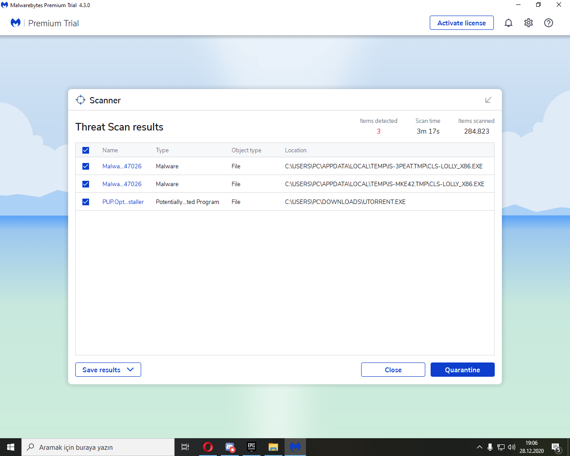
Task: Click the IS-3PEAT.TMP\CLS-LOLLY_X86.EXE location path
Action: (x=384, y=166)
